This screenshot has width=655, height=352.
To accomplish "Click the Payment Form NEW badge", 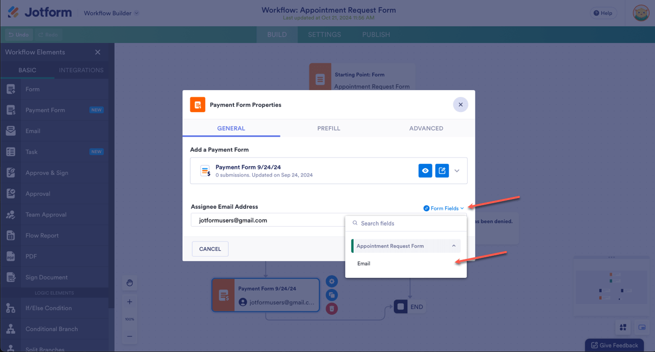I will (96, 110).
